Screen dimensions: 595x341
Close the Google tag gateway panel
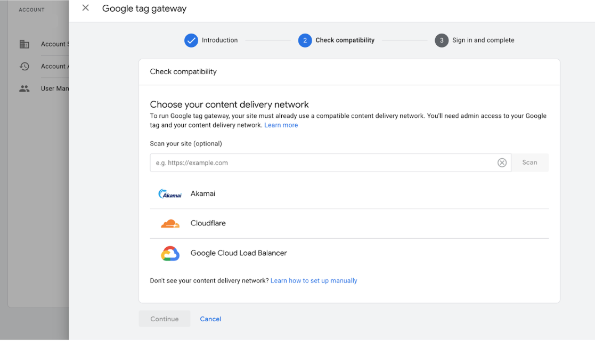85,8
